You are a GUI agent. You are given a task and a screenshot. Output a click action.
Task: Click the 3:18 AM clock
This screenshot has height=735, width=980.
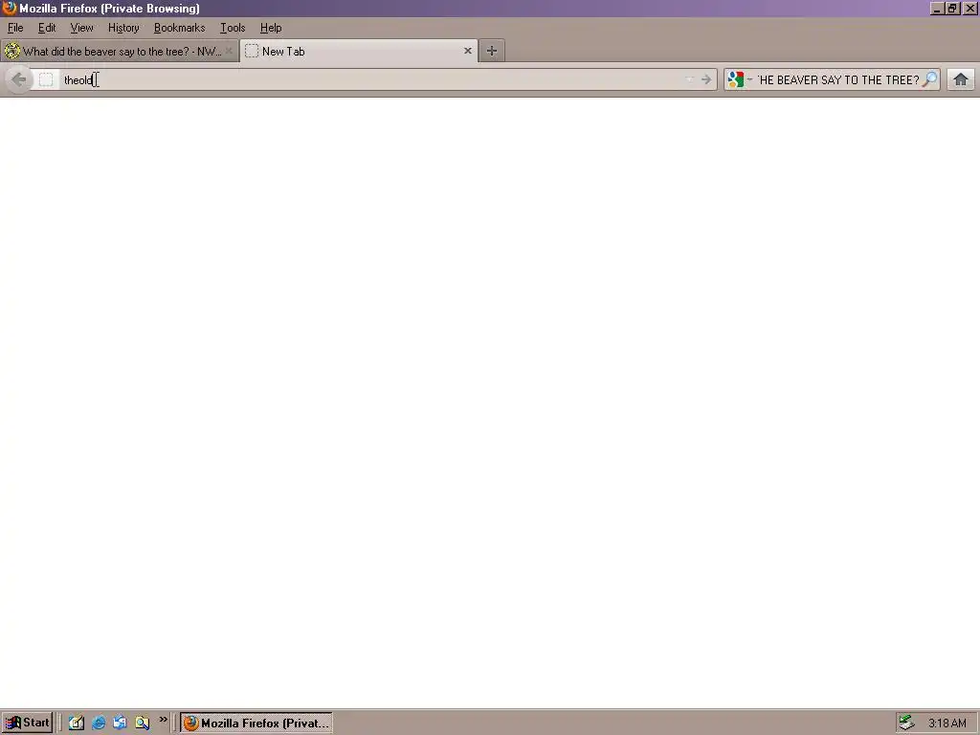pos(947,724)
